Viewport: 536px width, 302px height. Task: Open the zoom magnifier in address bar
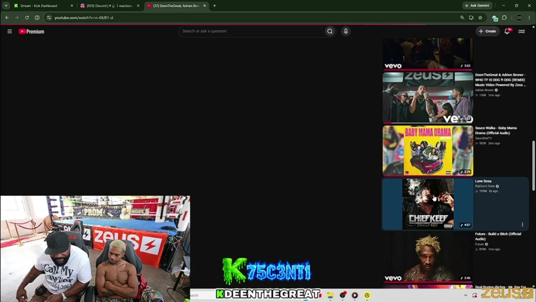coord(462,18)
